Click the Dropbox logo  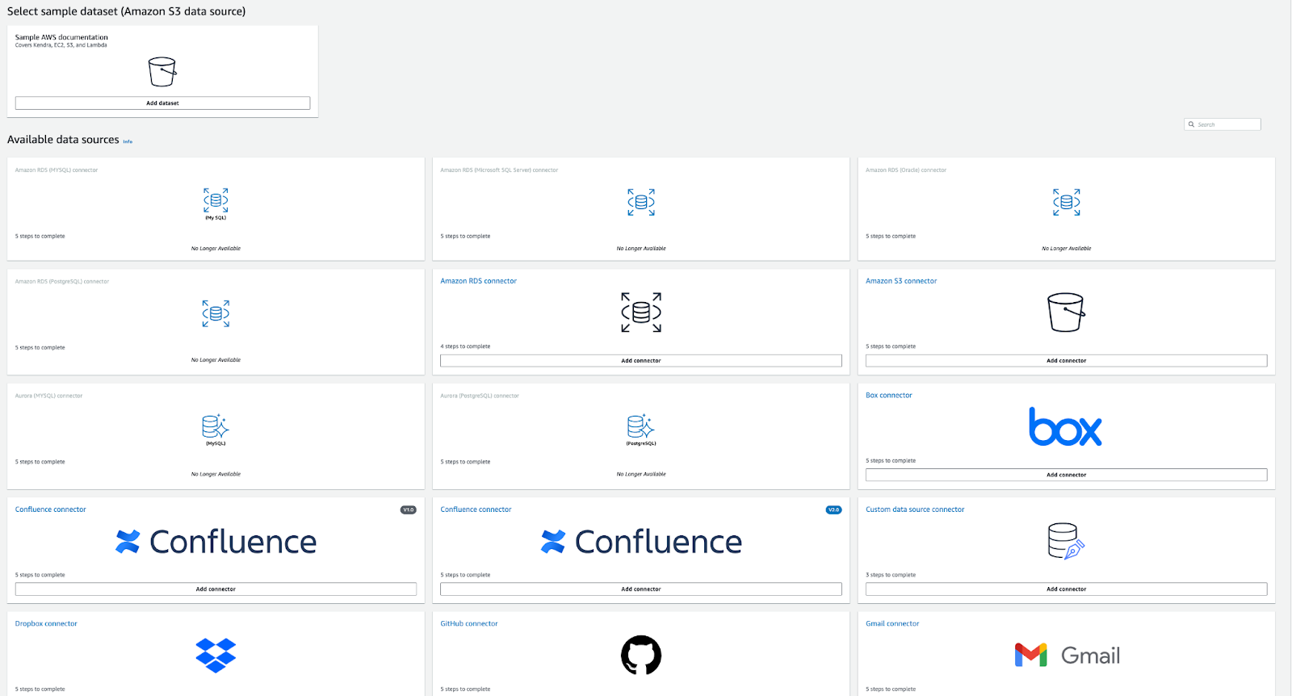click(x=216, y=656)
